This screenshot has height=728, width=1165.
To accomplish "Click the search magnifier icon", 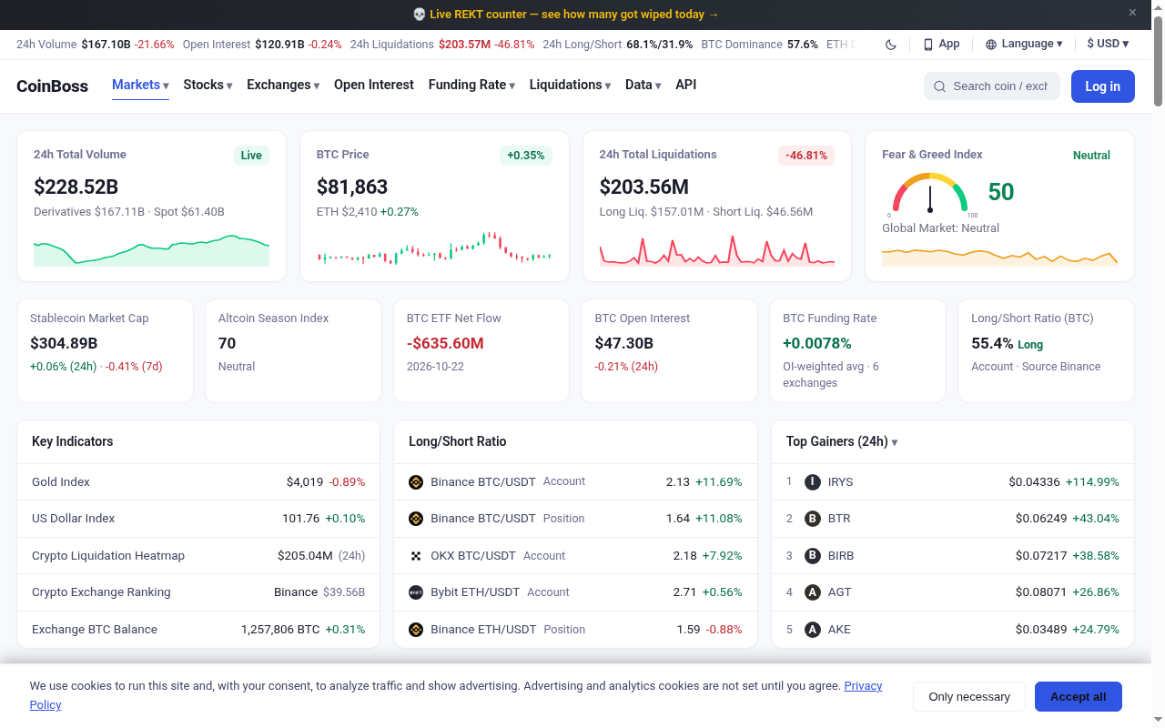I will 940,86.
